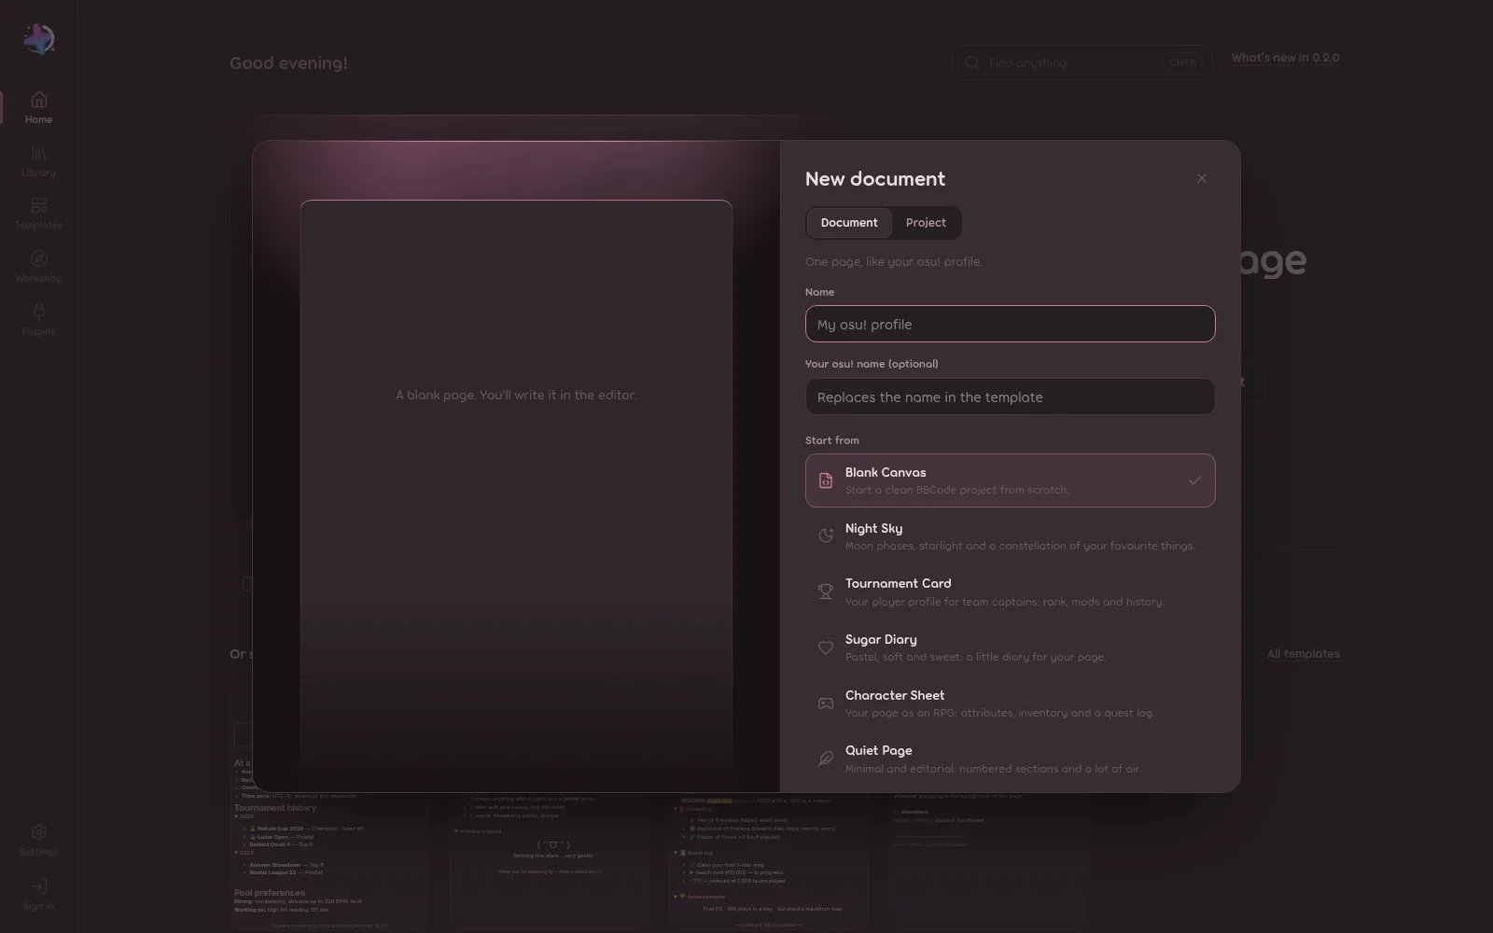Click the Tournament Card trophy icon
1493x933 pixels.
pyautogui.click(x=826, y=592)
